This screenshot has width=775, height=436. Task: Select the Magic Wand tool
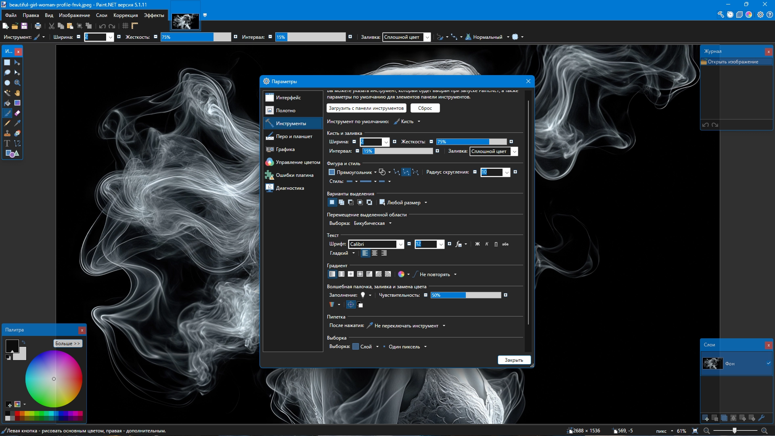[7, 93]
